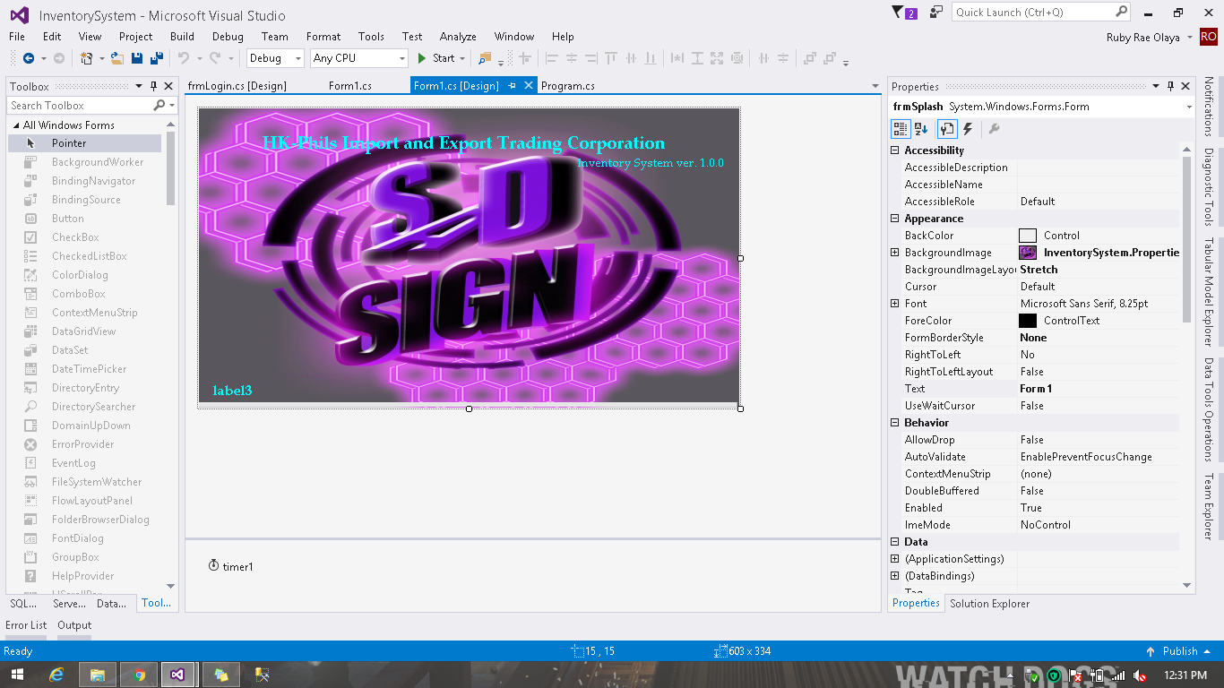Viewport: 1224px width, 688px height.
Task: Click Publish in the status bar
Action: click(x=1181, y=651)
